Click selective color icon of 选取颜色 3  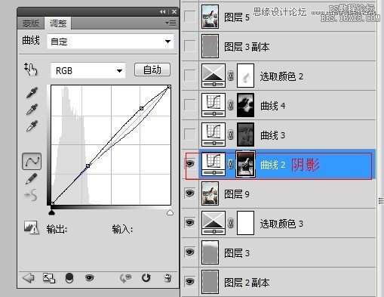click(214, 223)
